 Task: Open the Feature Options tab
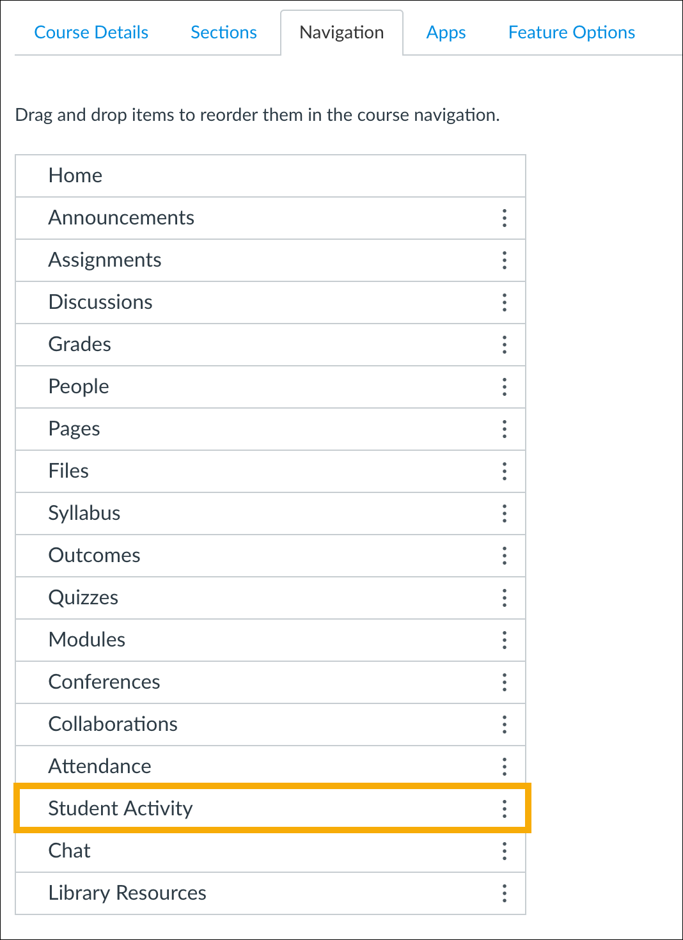(x=571, y=33)
